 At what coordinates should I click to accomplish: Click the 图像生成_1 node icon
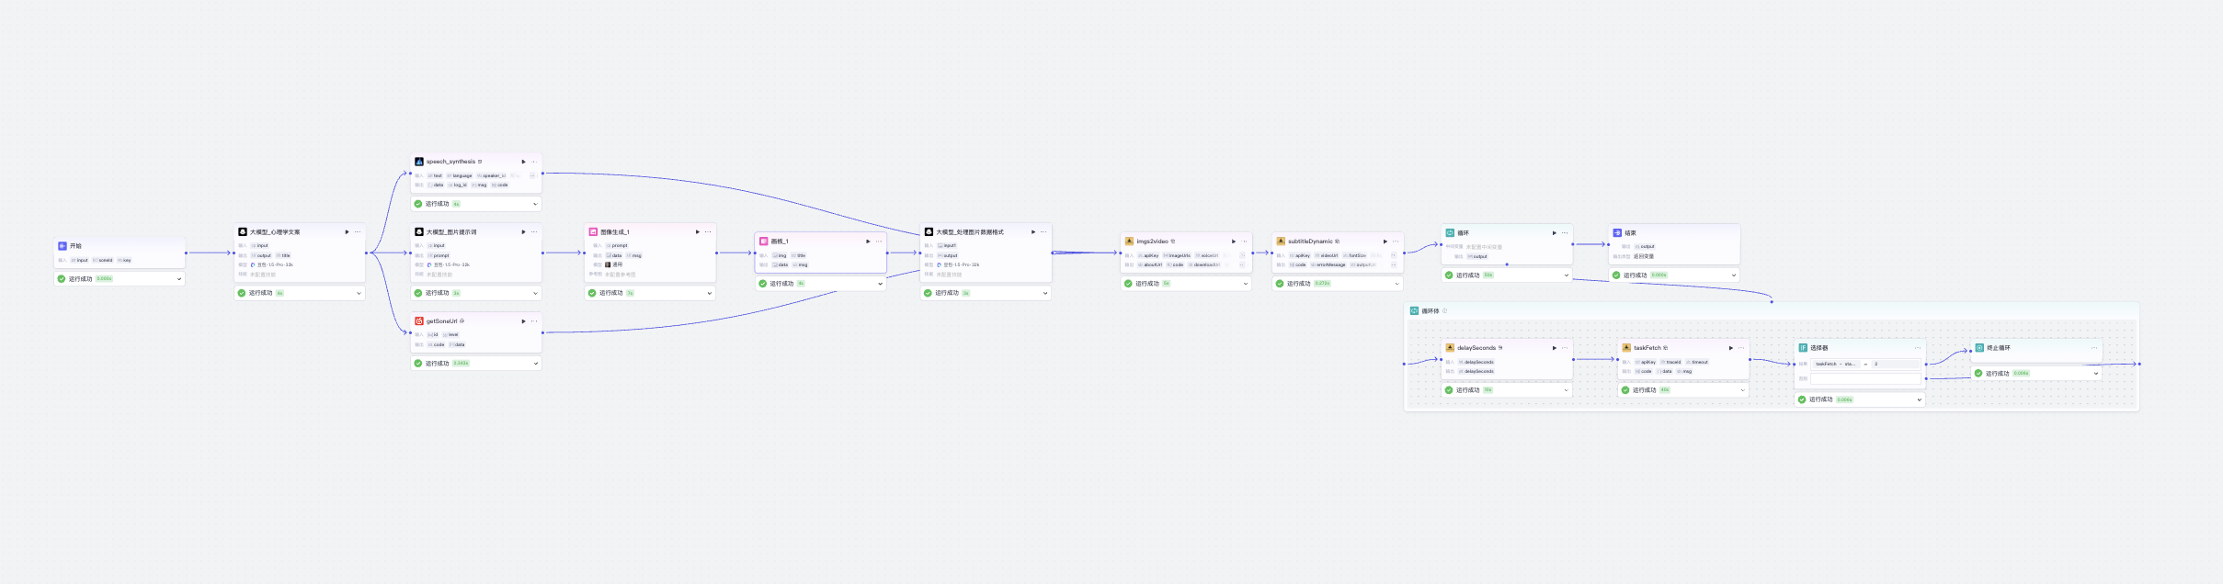[x=593, y=232]
